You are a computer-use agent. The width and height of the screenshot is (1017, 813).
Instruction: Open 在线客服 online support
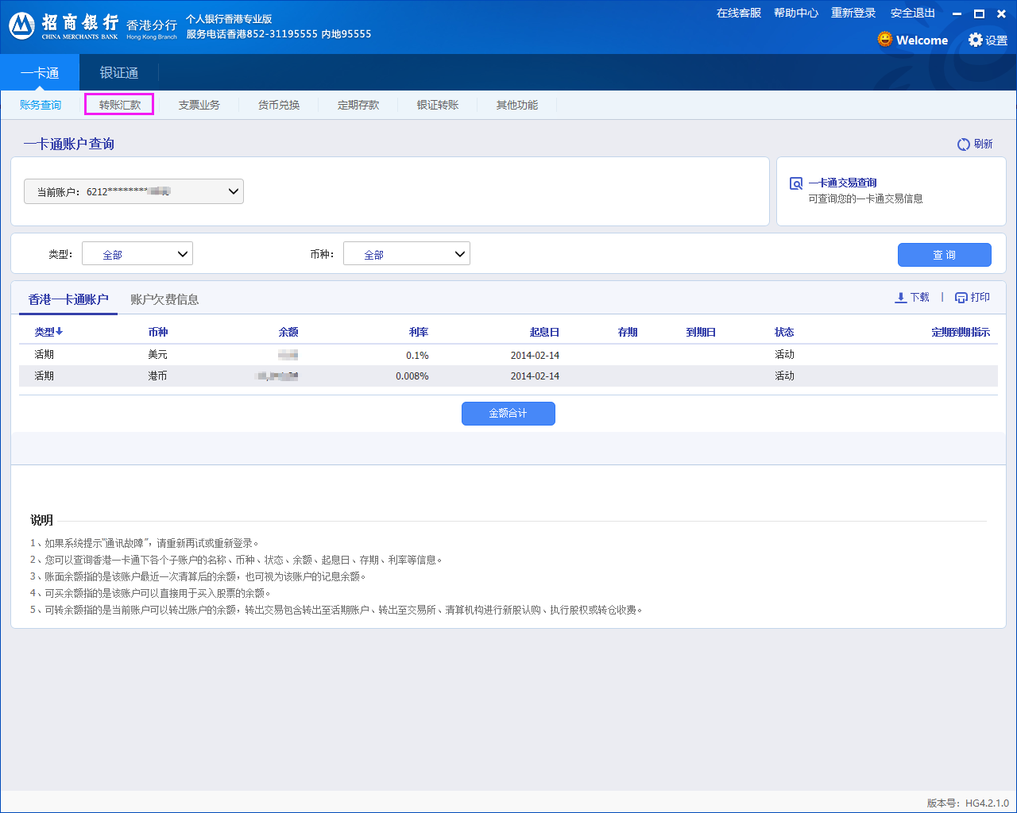click(739, 13)
